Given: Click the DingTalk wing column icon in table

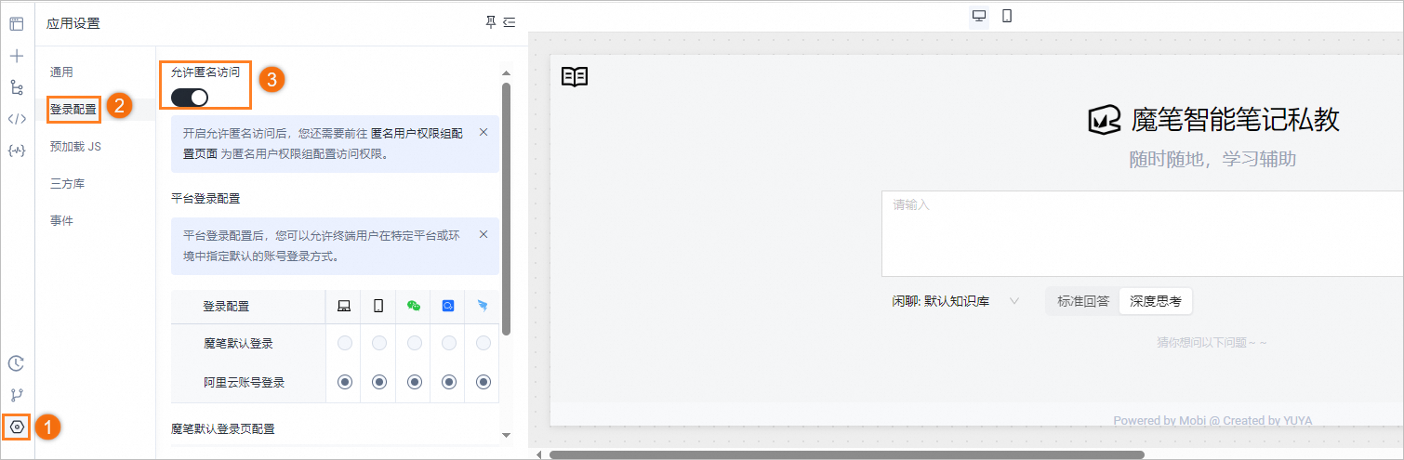Looking at the screenshot, I should point(483,306).
